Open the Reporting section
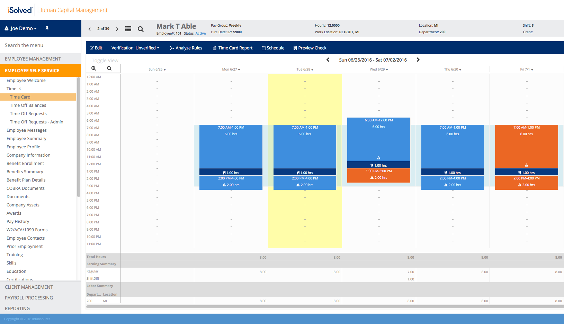This screenshot has width=564, height=324. (x=41, y=308)
